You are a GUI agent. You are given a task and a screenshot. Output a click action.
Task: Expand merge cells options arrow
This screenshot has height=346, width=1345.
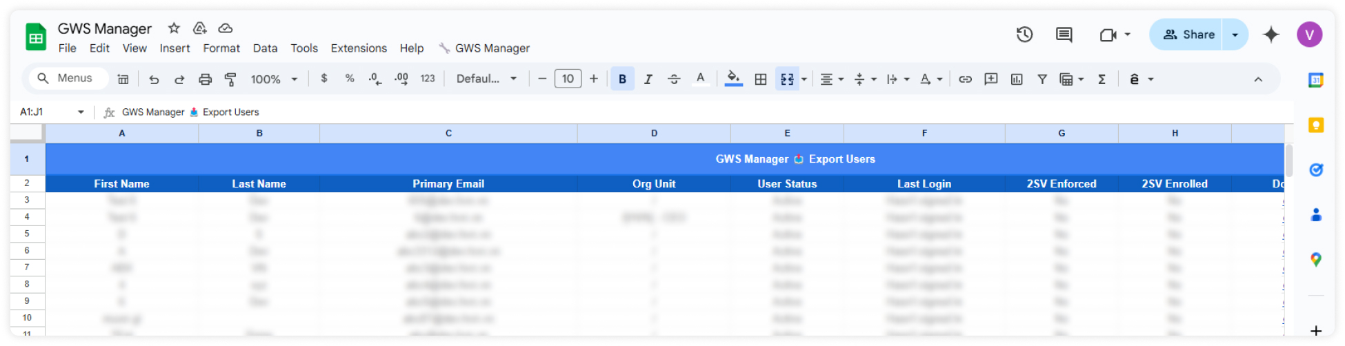point(804,79)
